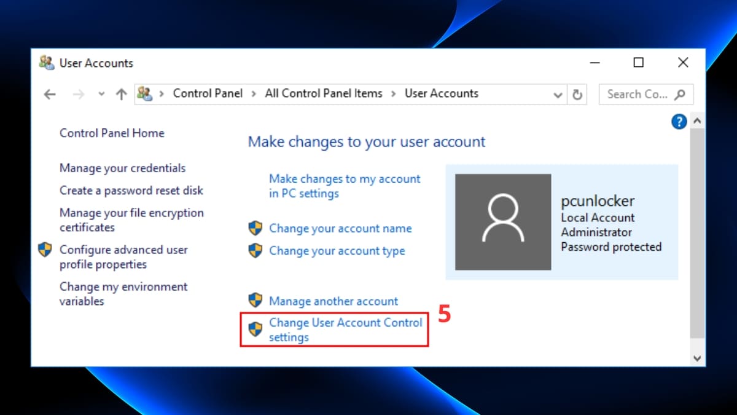Click the shield icon beside Change your account name
The width and height of the screenshot is (737, 415).
tap(255, 228)
